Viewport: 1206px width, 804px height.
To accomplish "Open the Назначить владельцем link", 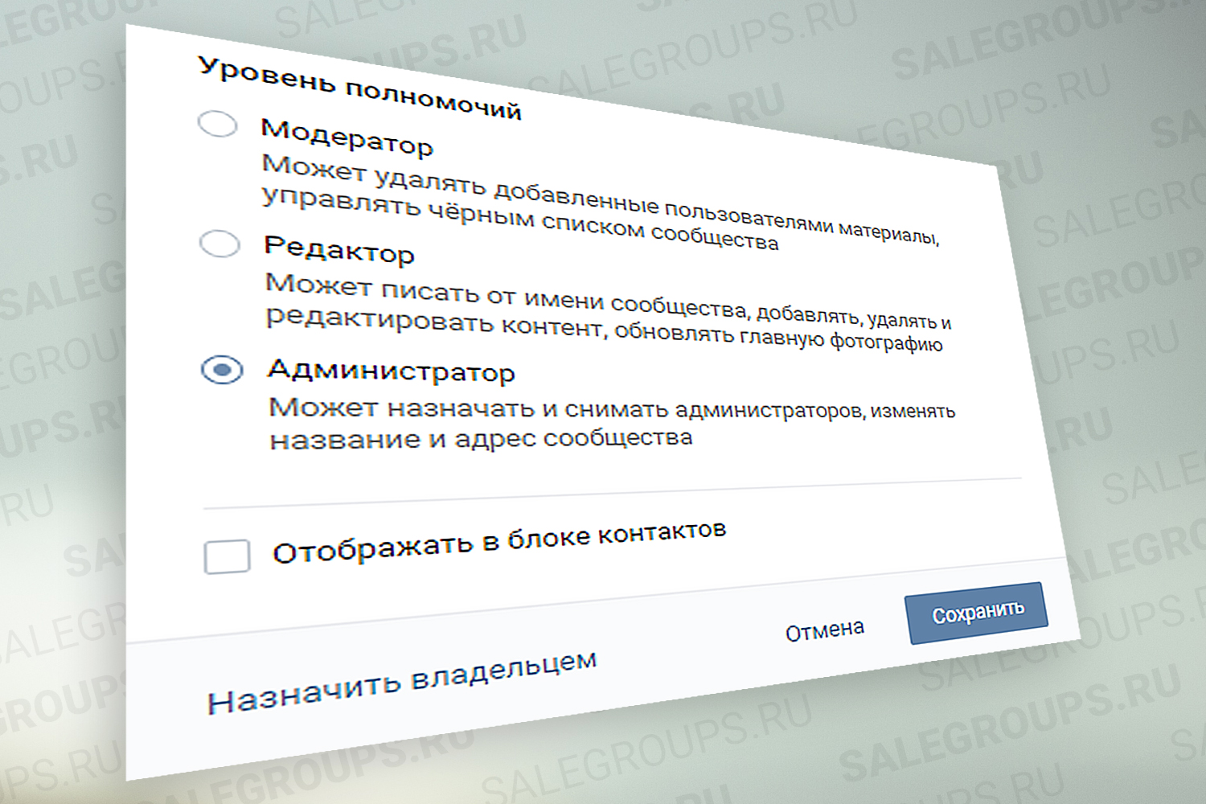I will pyautogui.click(x=402, y=683).
